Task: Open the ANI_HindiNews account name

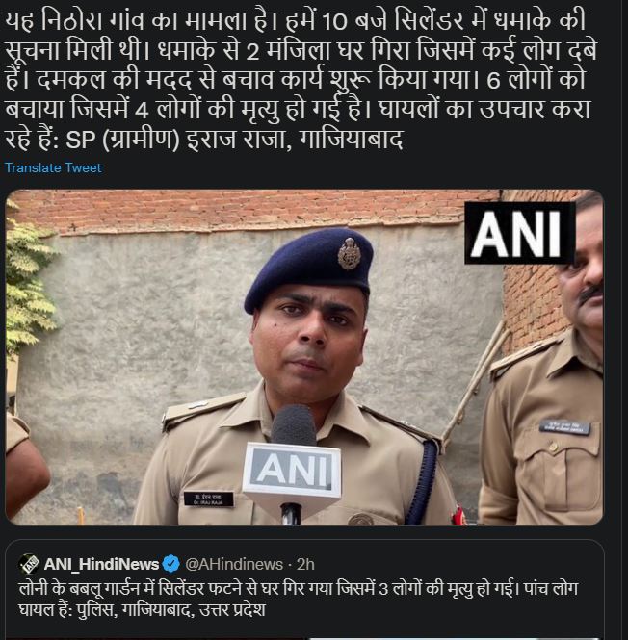Action: pos(101,564)
